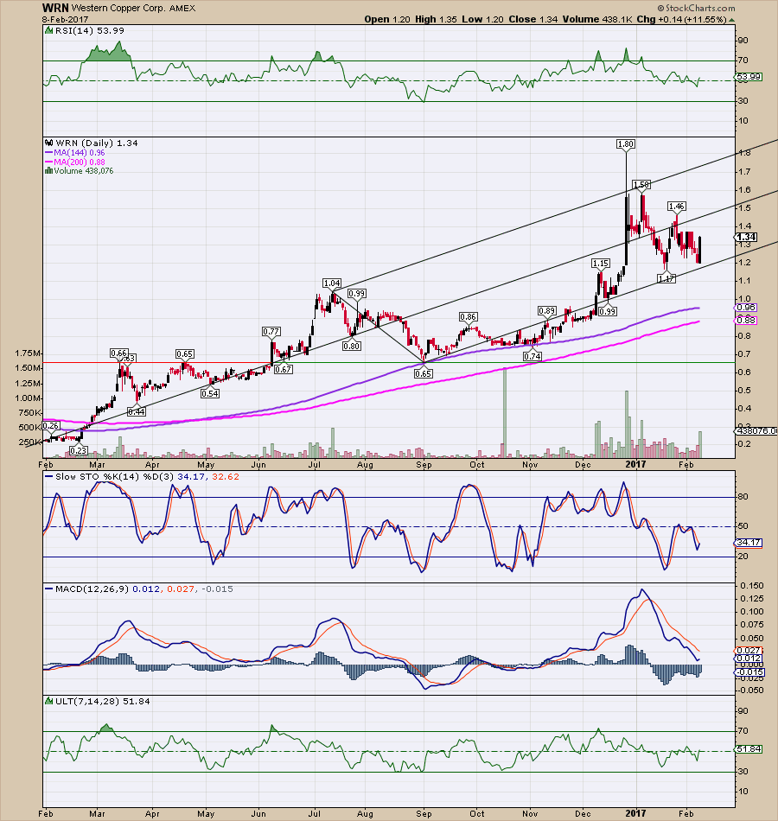The width and height of the screenshot is (778, 821).
Task: Click the 51.84 ULT value tag on right axis
Action: pos(749,749)
